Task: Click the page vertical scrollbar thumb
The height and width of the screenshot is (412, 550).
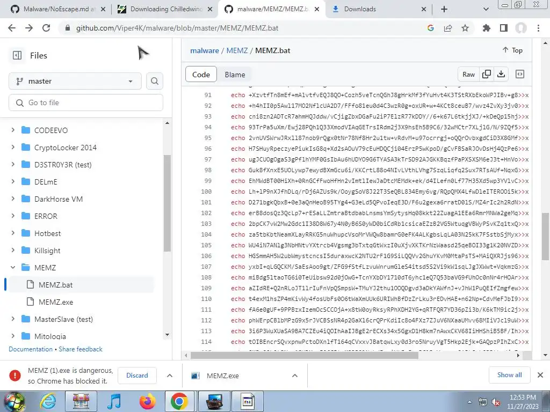Action: click(546, 237)
